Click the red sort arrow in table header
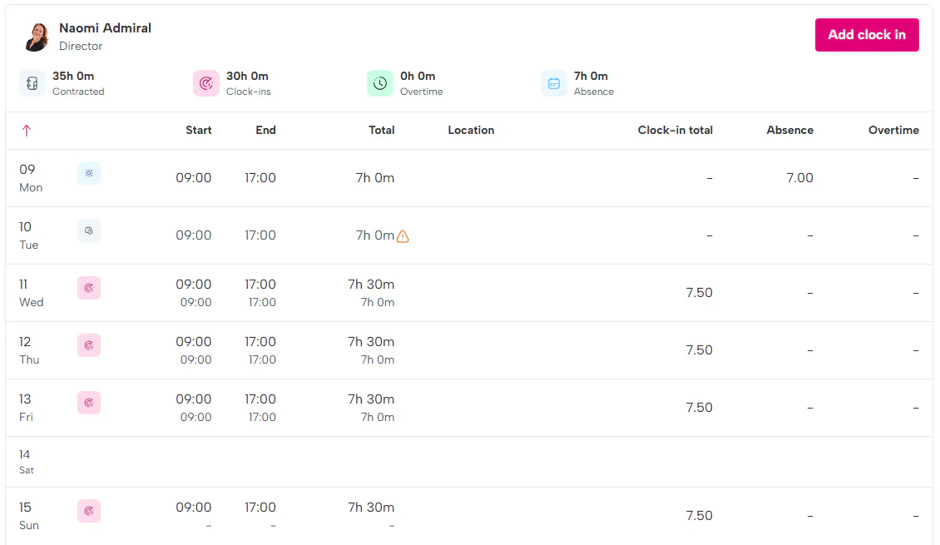 [x=27, y=131]
